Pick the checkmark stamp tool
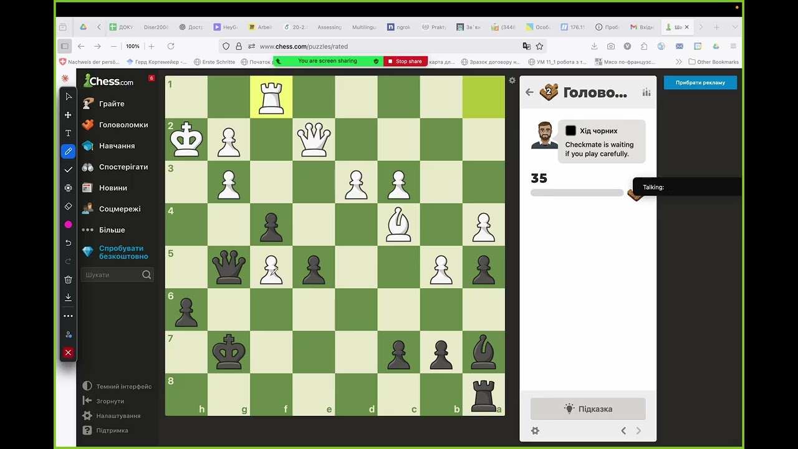Viewport: 798px width, 449px height. click(69, 170)
